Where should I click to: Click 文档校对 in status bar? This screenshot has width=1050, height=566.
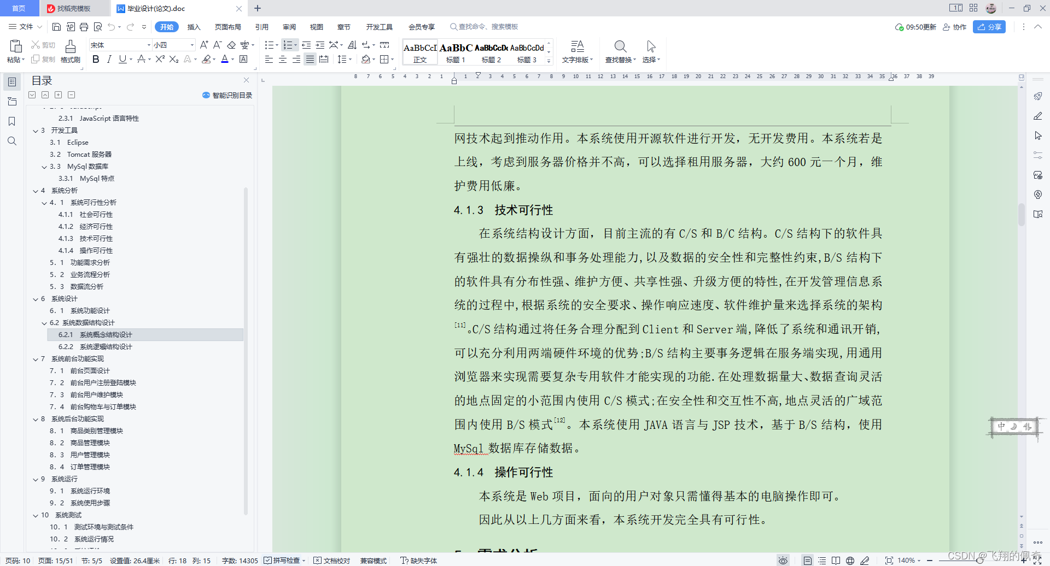coord(332,561)
